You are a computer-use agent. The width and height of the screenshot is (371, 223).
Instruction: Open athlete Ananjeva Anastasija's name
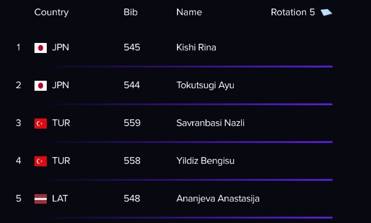(218, 199)
